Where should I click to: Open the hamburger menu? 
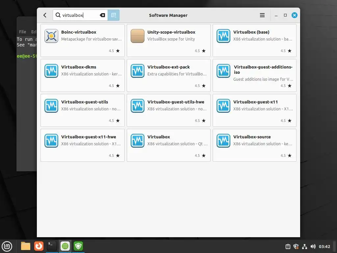click(x=262, y=15)
